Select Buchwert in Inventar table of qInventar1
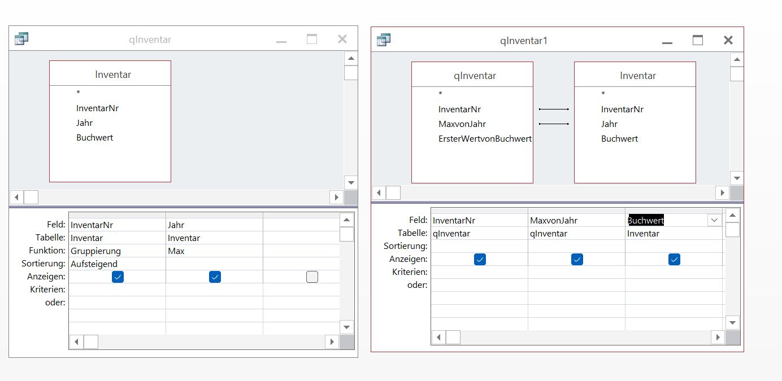Image resolution: width=782 pixels, height=381 pixels. pos(619,138)
